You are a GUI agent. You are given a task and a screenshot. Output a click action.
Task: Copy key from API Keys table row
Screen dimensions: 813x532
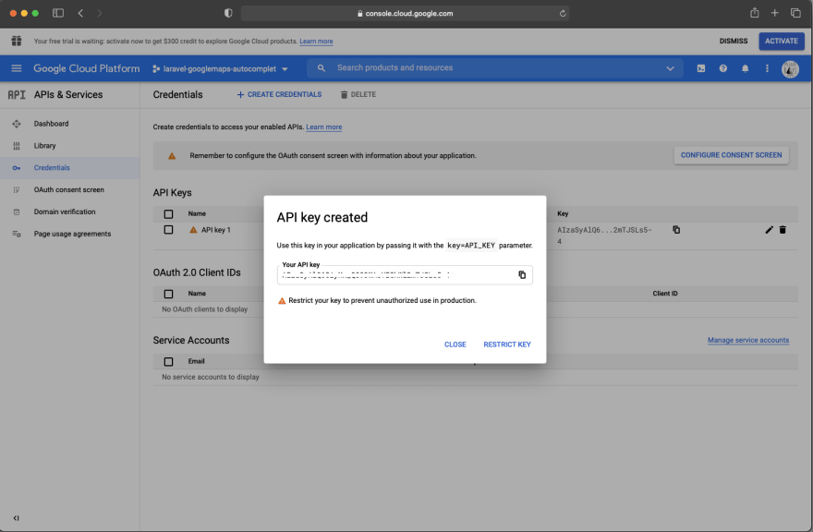(x=676, y=230)
